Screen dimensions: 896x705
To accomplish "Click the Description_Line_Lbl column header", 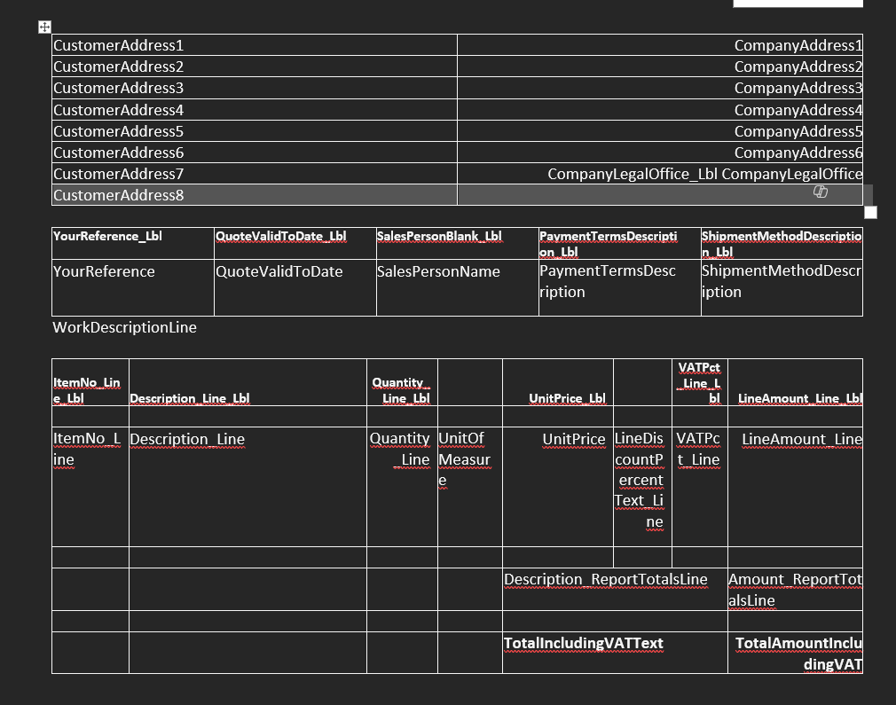I will [x=190, y=398].
